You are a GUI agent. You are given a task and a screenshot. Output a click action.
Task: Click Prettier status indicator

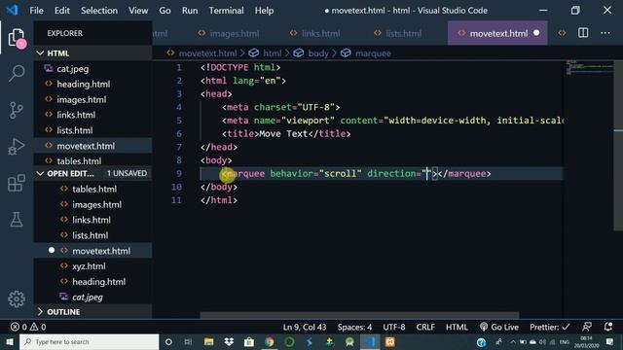point(549,327)
